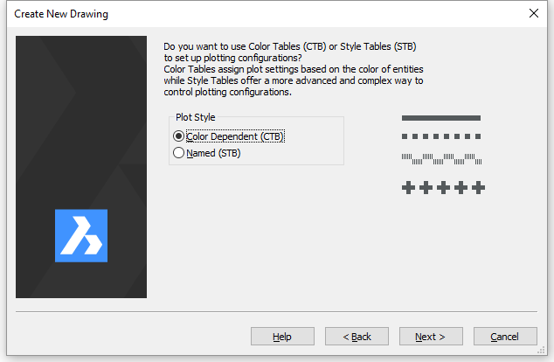Open Help for this wizard
The height and width of the screenshot is (362, 554).
[282, 337]
